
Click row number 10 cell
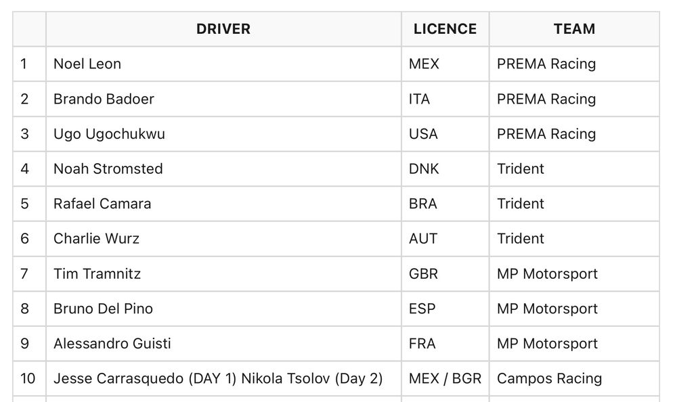(x=28, y=378)
